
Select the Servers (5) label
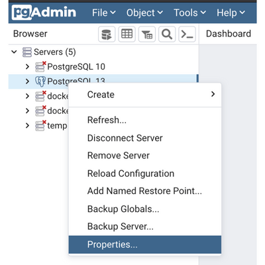pyautogui.click(x=55, y=52)
